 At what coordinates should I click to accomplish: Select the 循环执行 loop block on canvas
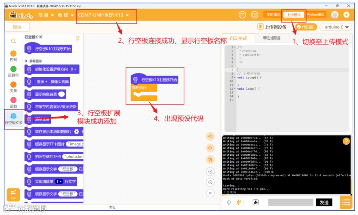pyautogui.click(x=144, y=92)
